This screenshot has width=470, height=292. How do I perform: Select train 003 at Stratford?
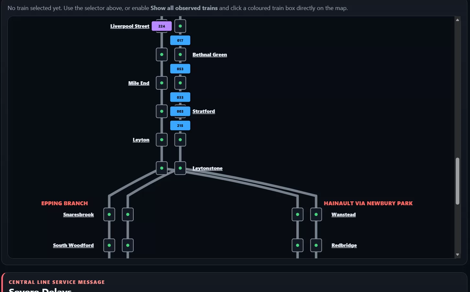tap(180, 111)
